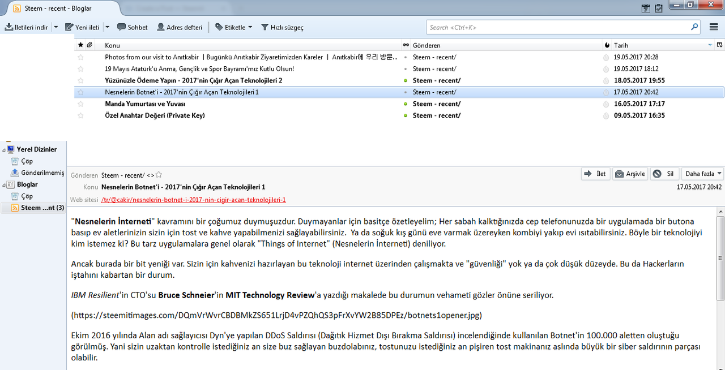Open the Sohbet chat
Viewport: 725px width, 370px height.
click(133, 27)
